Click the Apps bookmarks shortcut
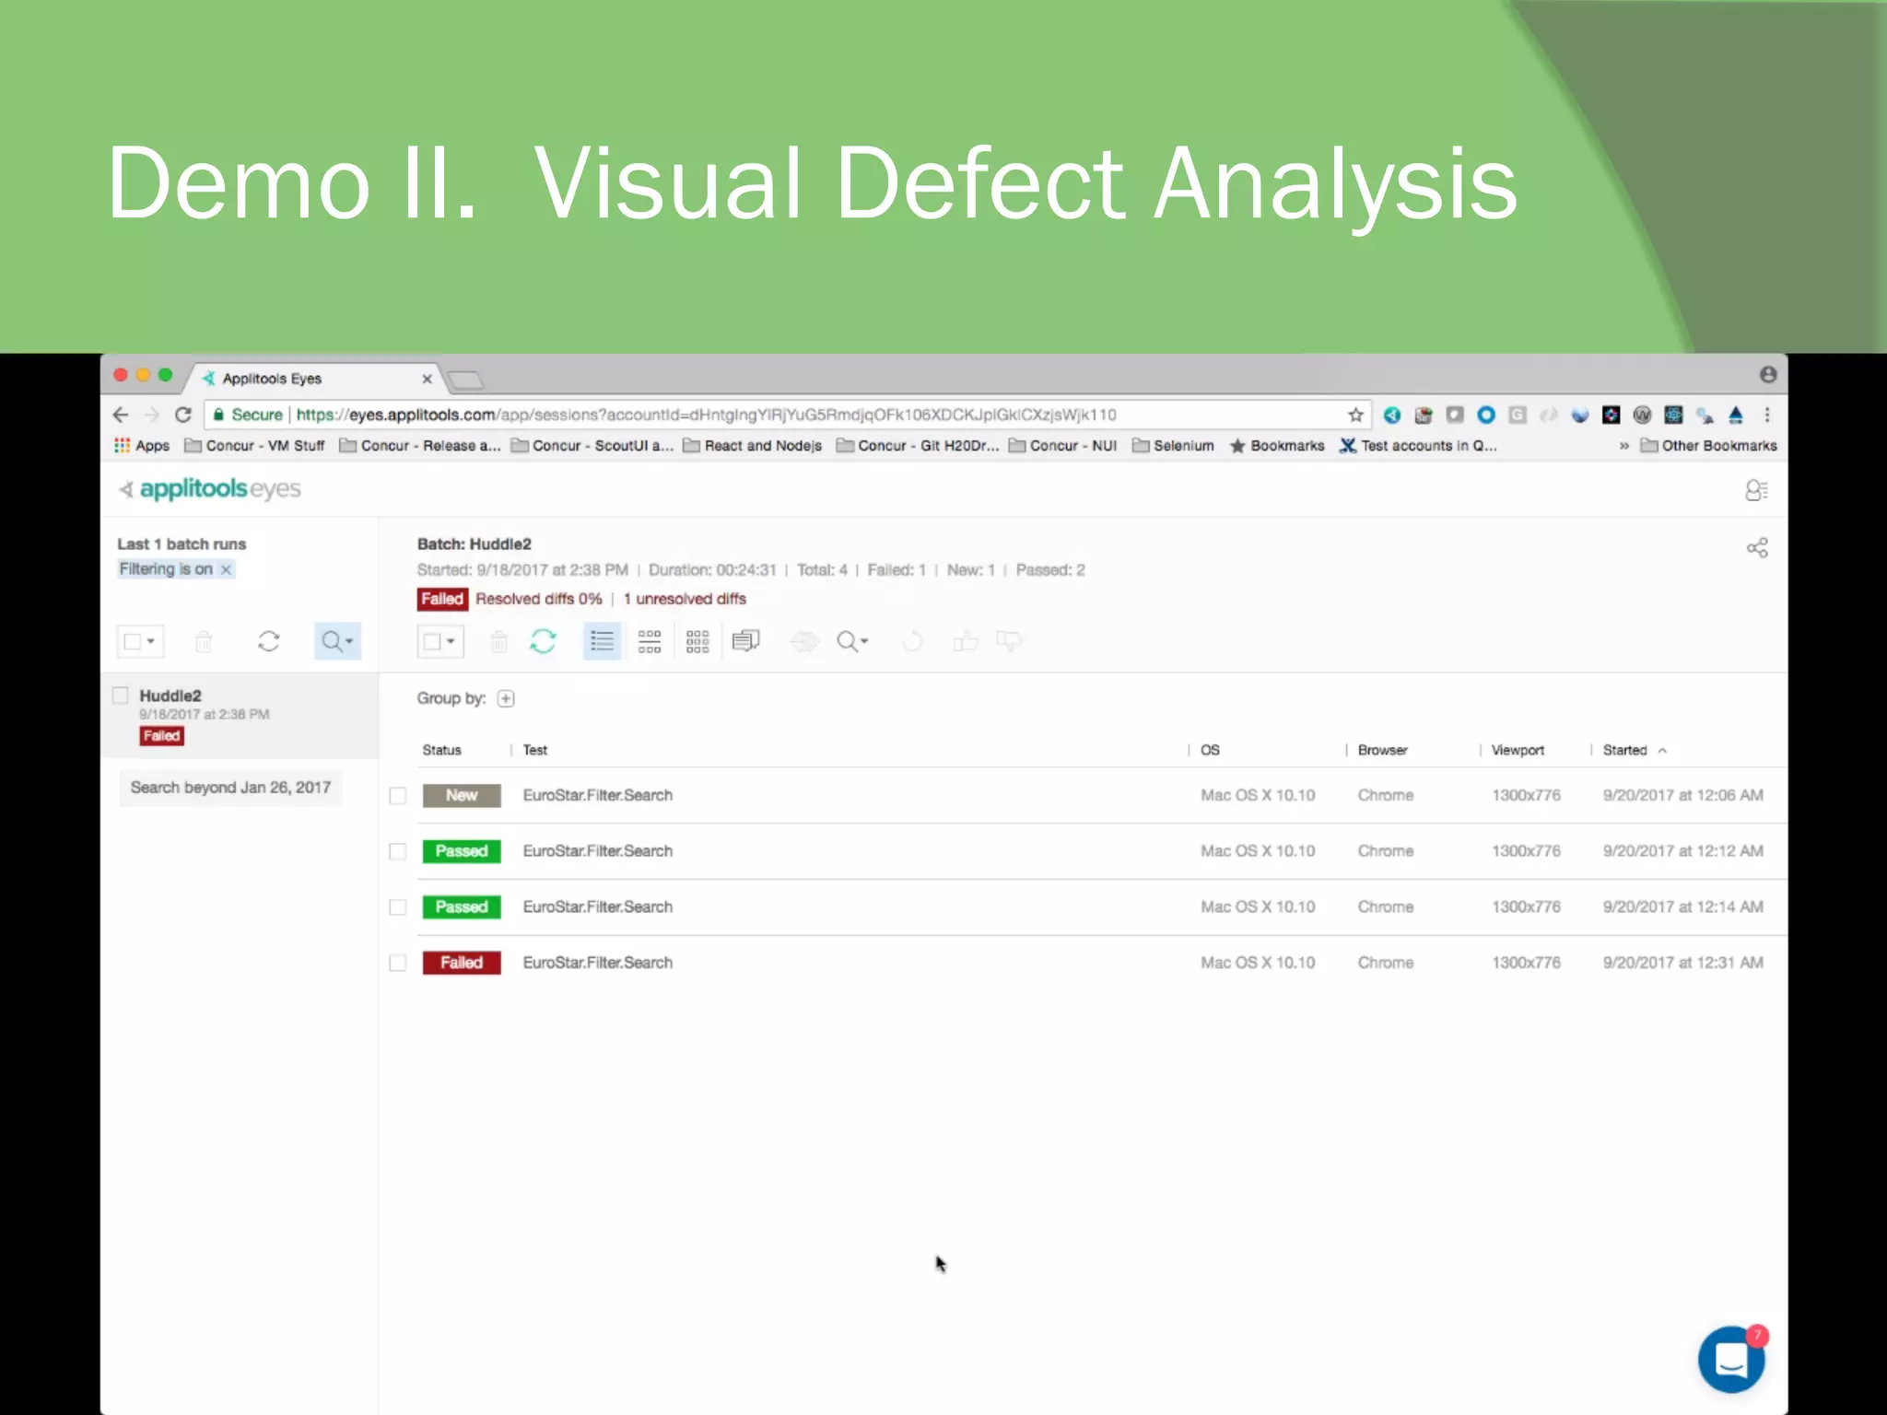Viewport: 1887px width, 1415px height. [x=142, y=446]
